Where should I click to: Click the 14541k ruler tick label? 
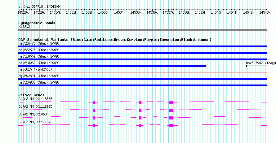233,12
